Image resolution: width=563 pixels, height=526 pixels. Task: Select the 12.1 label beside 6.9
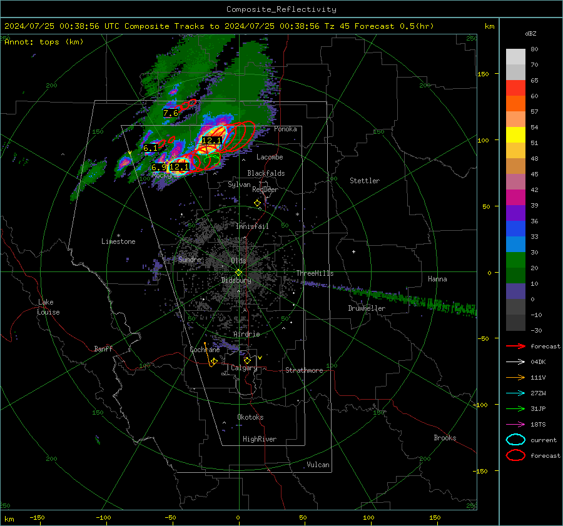[x=179, y=167]
